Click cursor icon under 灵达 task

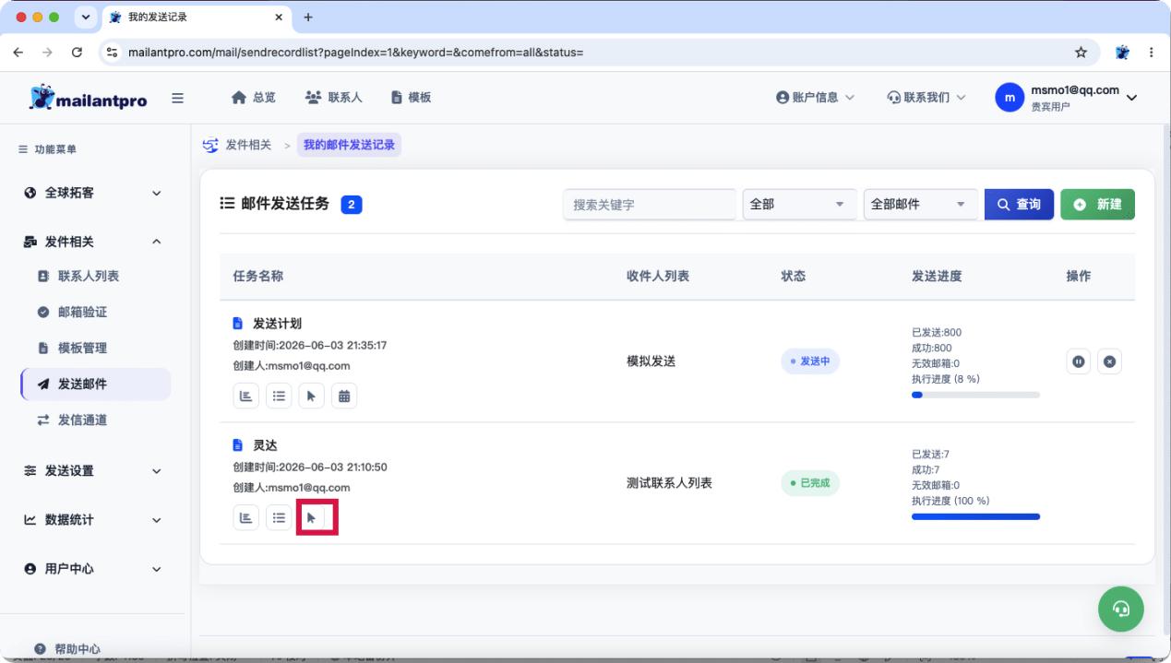click(311, 517)
